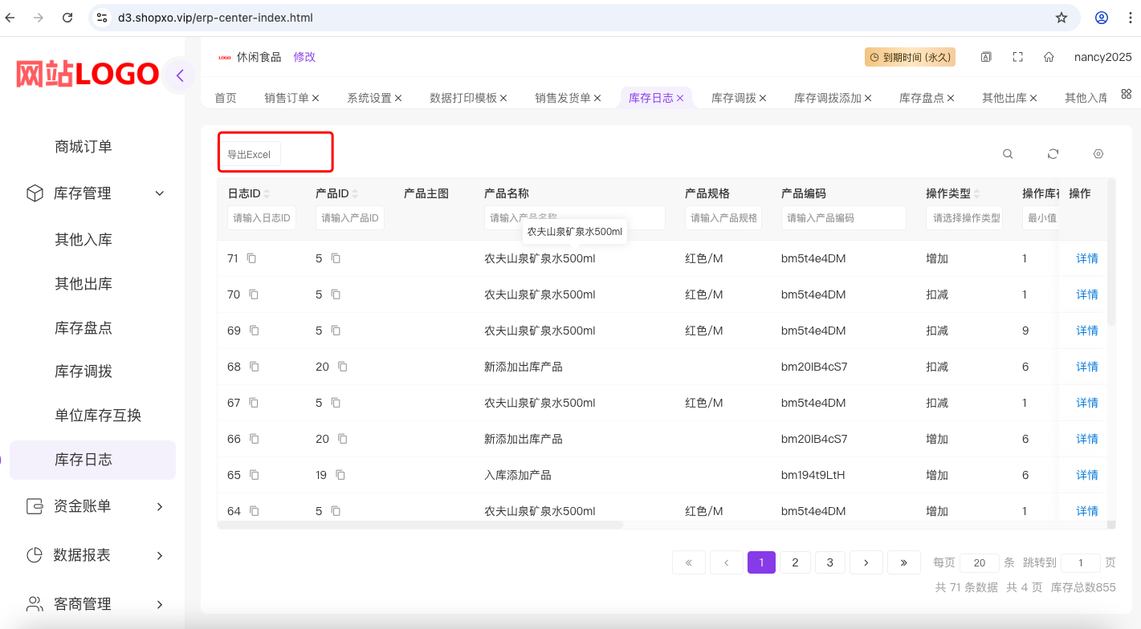
Task: Bookmark this page with the star
Action: (1062, 18)
